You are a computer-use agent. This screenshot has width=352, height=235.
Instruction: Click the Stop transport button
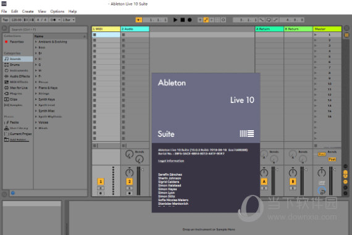tap(183, 20)
